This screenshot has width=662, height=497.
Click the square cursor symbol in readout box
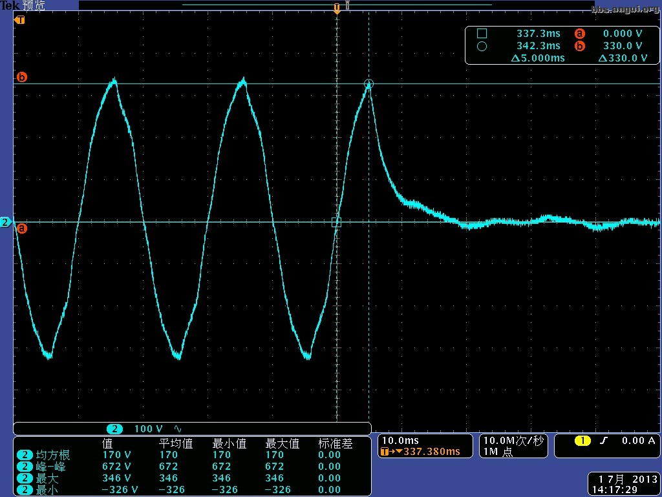point(481,34)
